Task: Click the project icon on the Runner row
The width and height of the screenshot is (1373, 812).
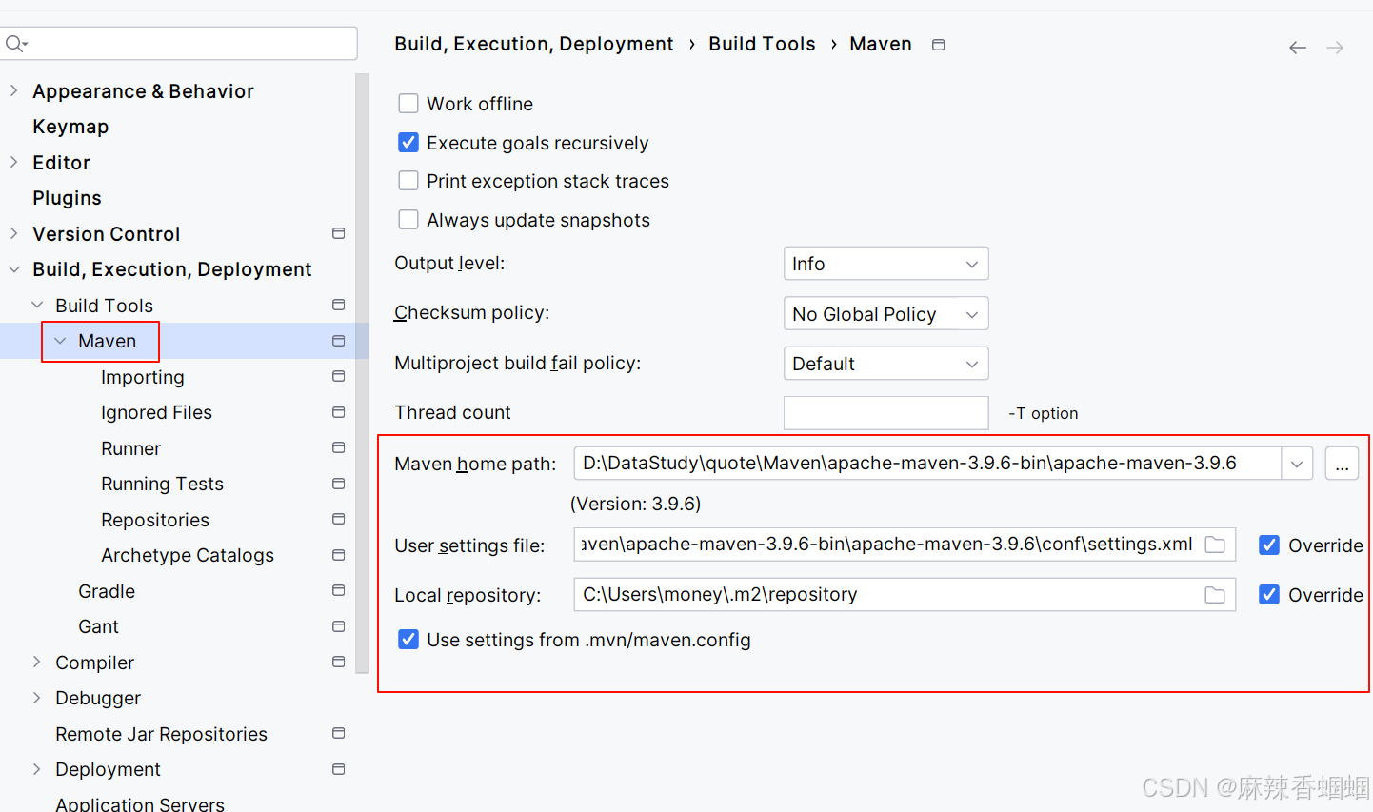Action: pos(338,447)
